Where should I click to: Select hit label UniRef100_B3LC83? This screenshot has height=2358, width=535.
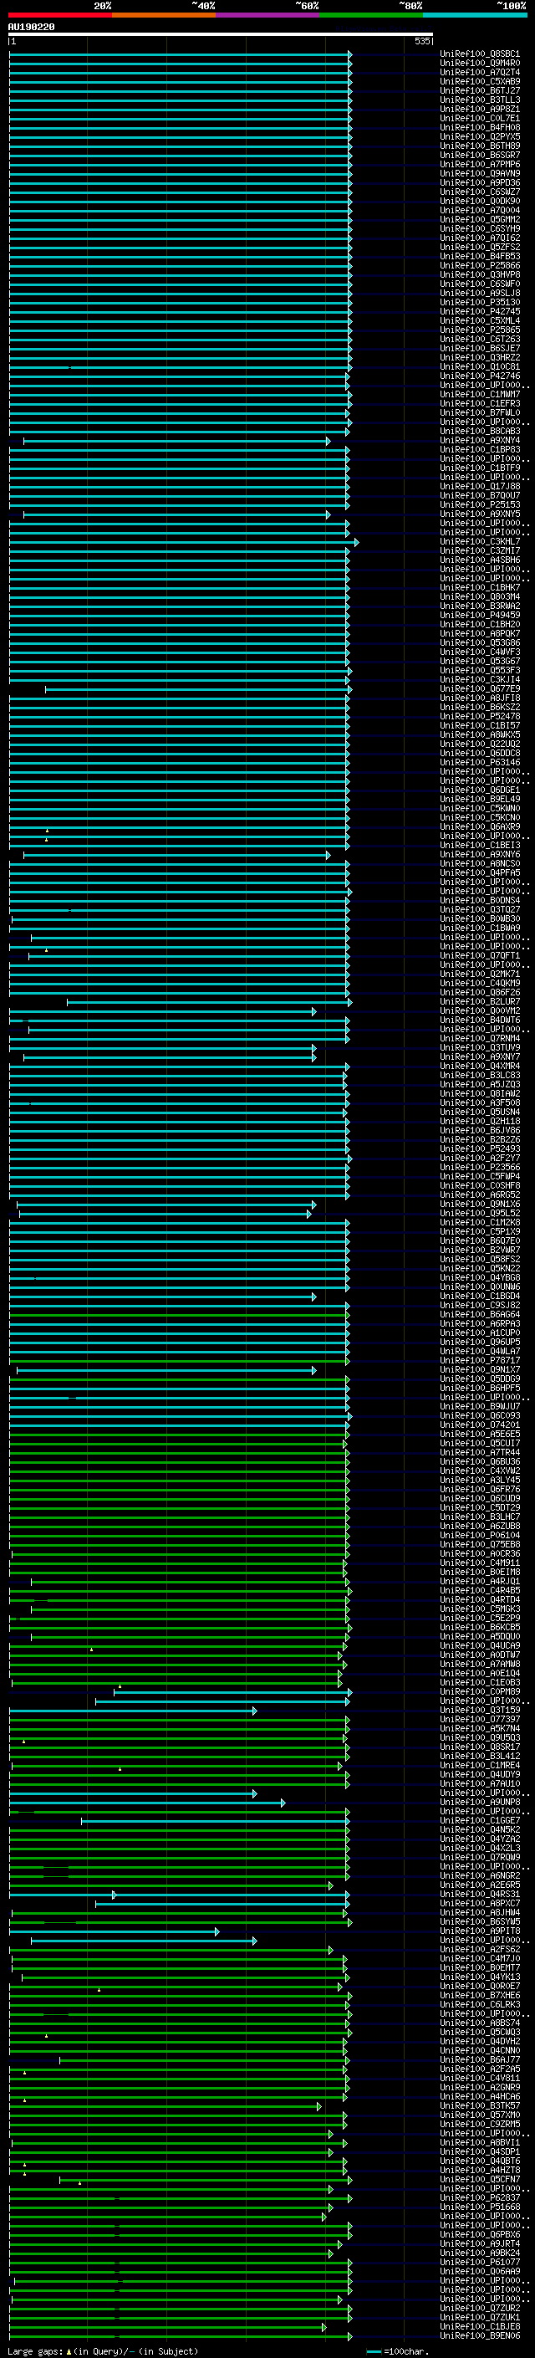(480, 1076)
